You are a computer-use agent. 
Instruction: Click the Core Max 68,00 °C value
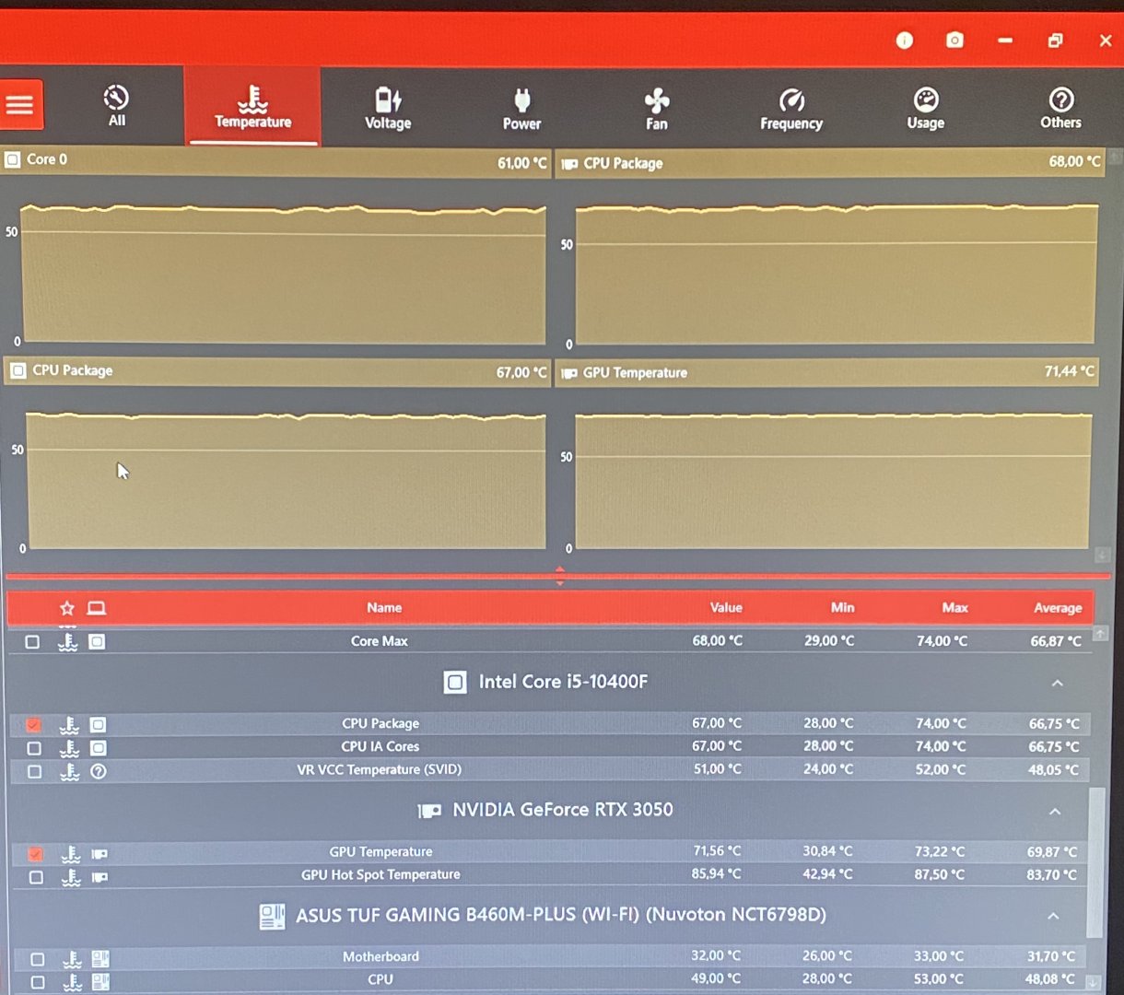(x=717, y=641)
